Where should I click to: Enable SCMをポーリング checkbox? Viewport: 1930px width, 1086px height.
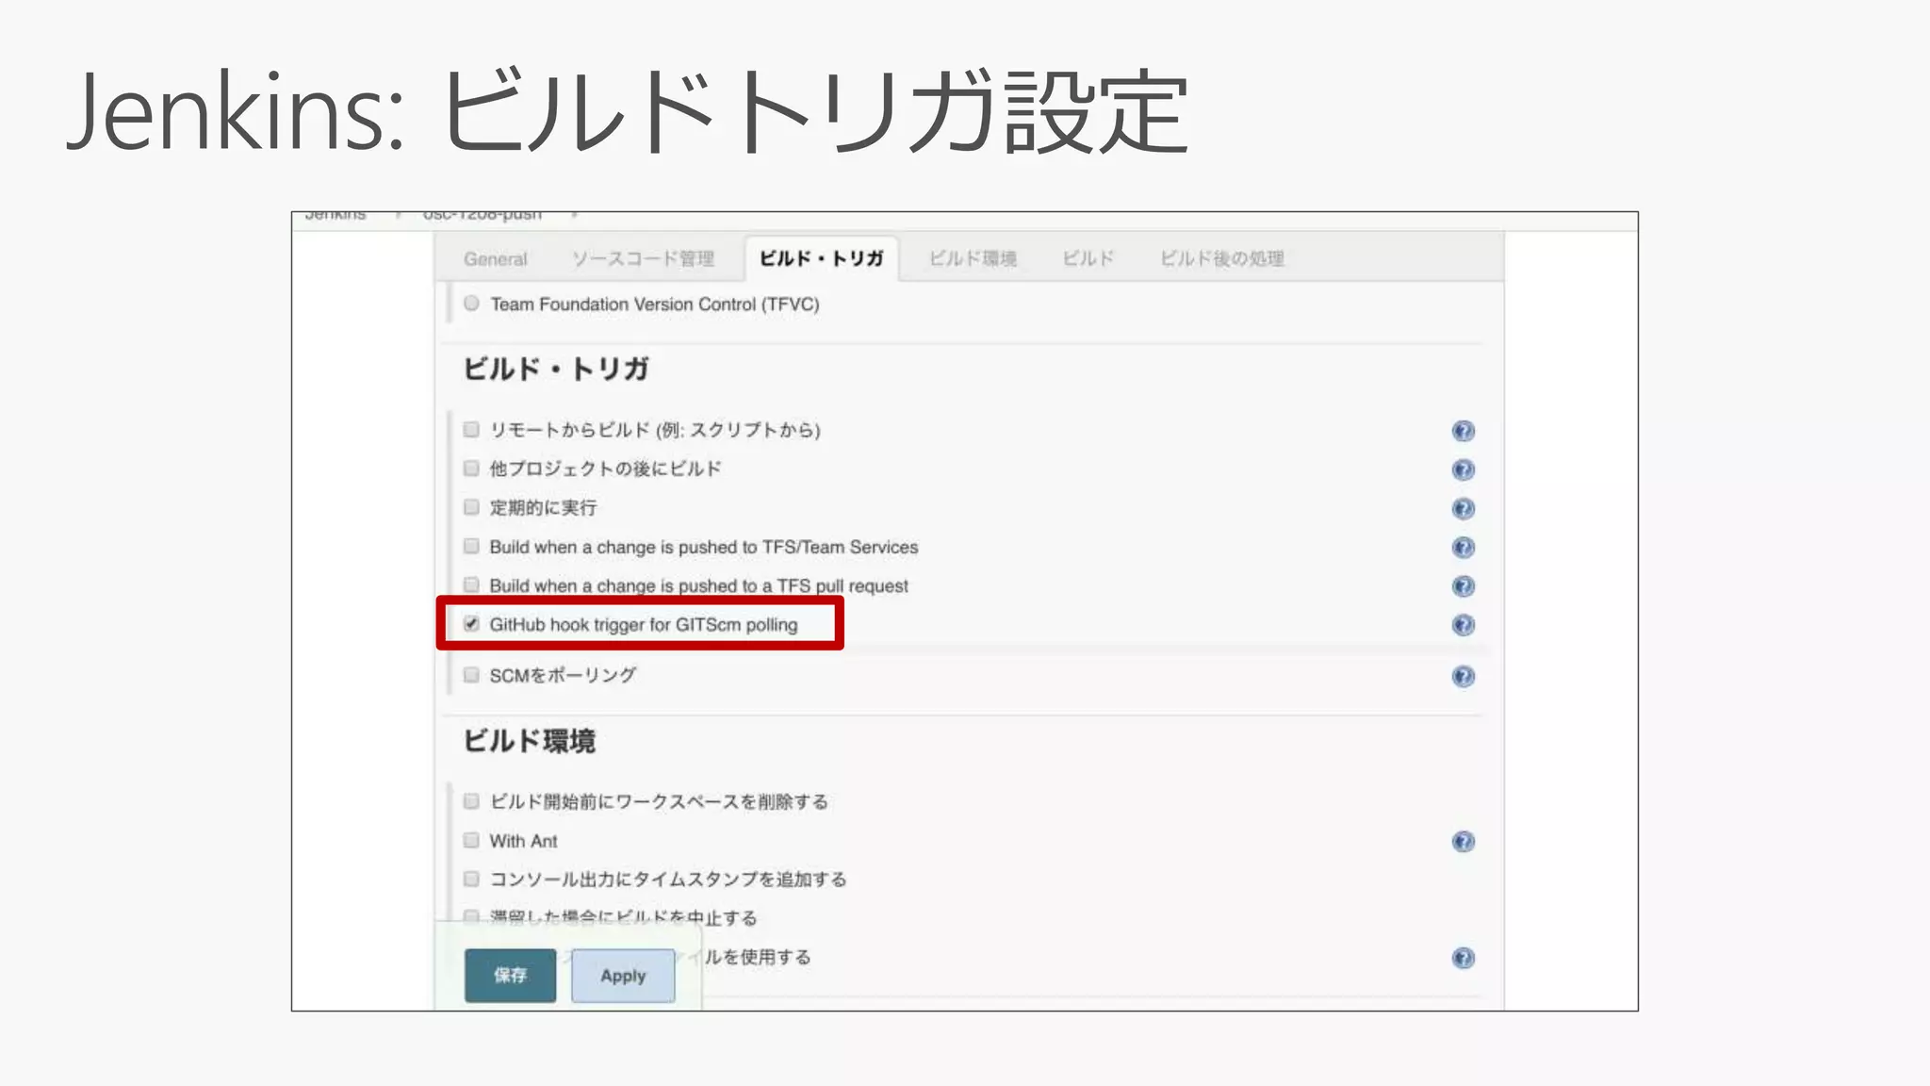pos(471,675)
